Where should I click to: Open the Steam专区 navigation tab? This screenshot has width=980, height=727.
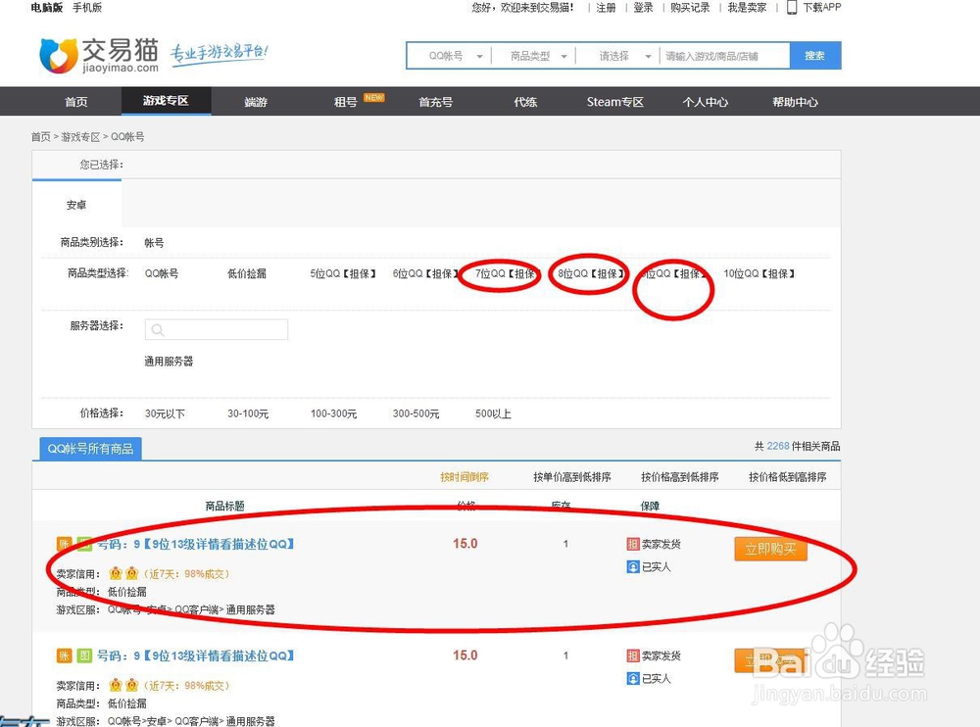pos(615,101)
